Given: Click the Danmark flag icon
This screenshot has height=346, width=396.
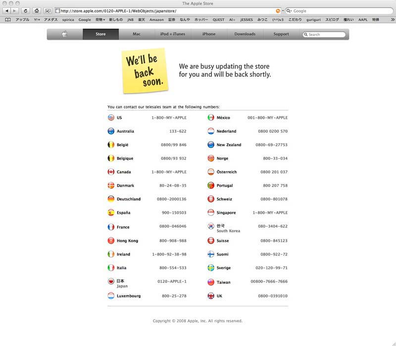Looking at the screenshot, I should pyautogui.click(x=111, y=186).
